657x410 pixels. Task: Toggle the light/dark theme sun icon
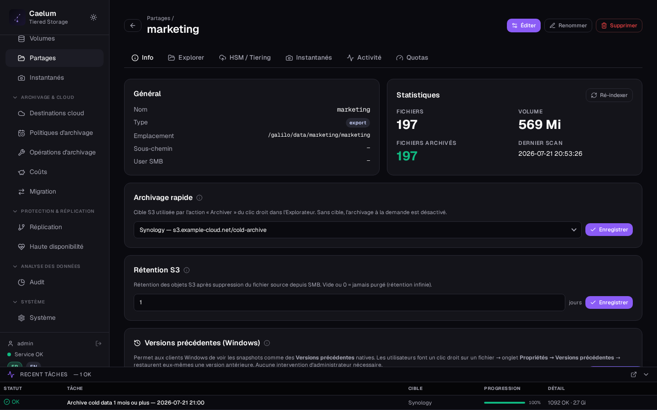coord(94,17)
